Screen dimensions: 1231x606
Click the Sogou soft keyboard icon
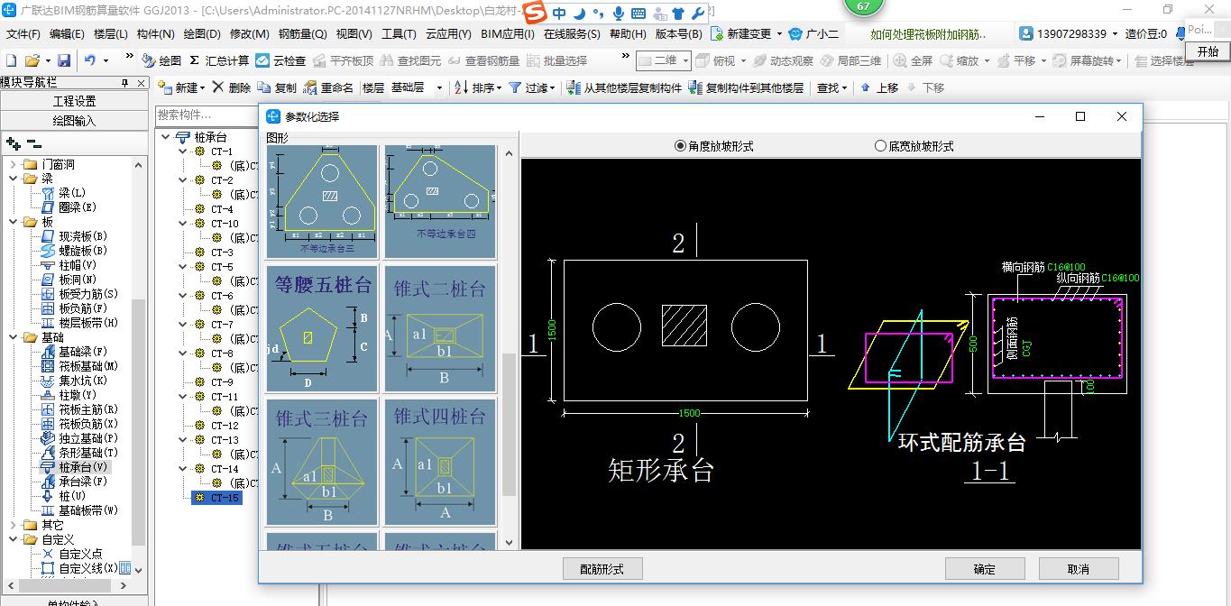[x=638, y=14]
